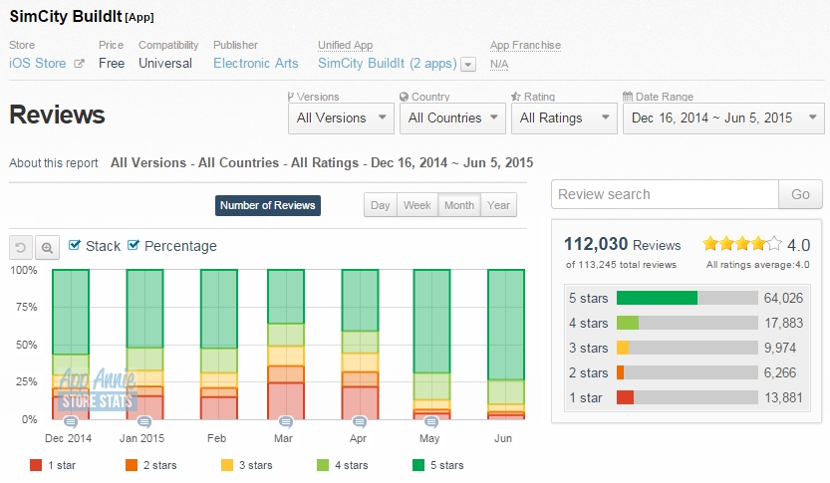The width and height of the screenshot is (830, 483).
Task: Click the 13,881 one-star count
Action: pyautogui.click(x=783, y=397)
